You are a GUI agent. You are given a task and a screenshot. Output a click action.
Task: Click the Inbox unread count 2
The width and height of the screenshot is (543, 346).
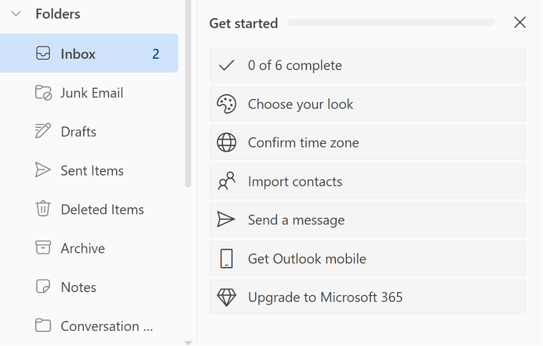[x=156, y=54]
